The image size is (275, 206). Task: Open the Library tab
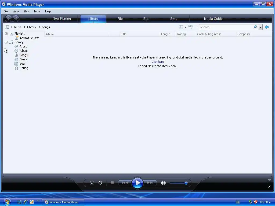(x=93, y=19)
